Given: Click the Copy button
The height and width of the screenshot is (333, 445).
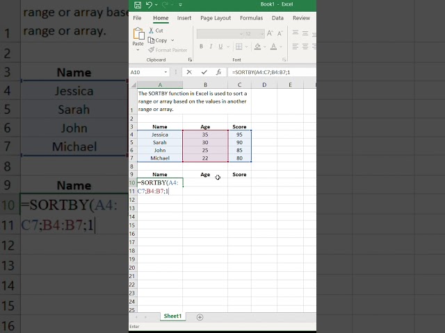Looking at the screenshot, I should pos(158,40).
